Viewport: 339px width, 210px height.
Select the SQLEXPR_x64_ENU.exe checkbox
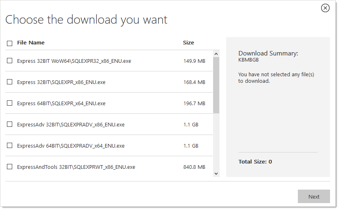(10, 103)
